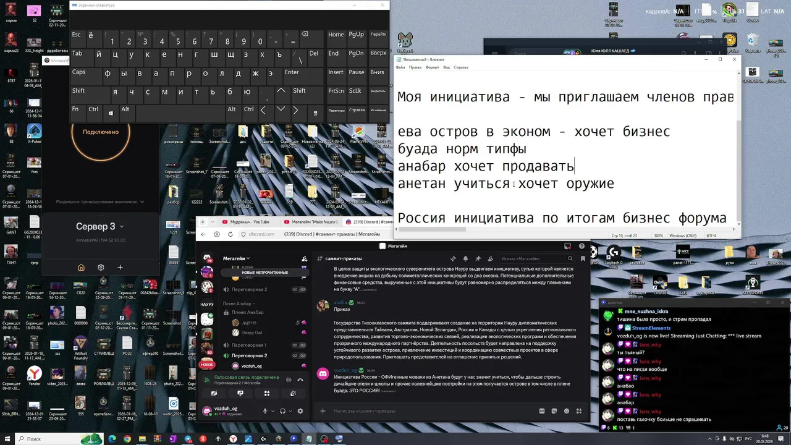
Task: Expand split tunneling option in AmneziaVPN
Action: click(100, 201)
